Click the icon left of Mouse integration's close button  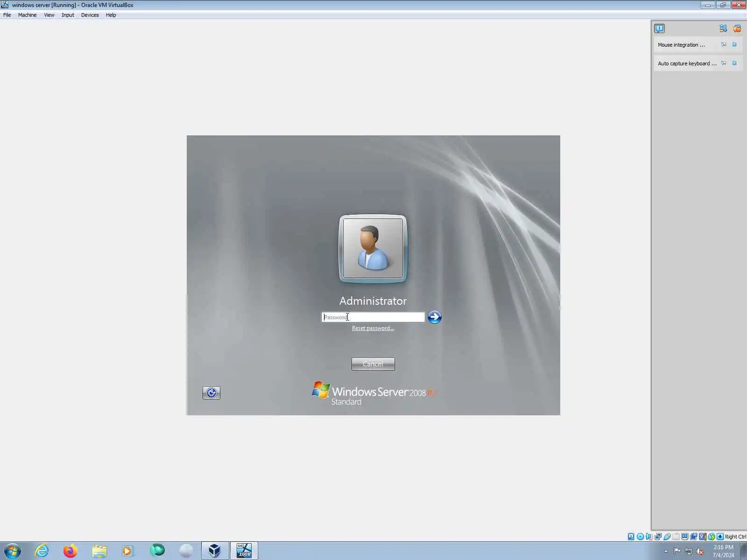(x=724, y=45)
